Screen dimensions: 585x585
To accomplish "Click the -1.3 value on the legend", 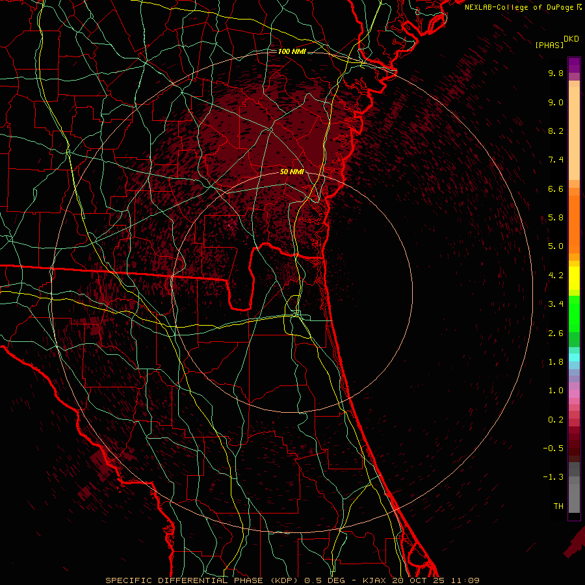I will (x=553, y=477).
